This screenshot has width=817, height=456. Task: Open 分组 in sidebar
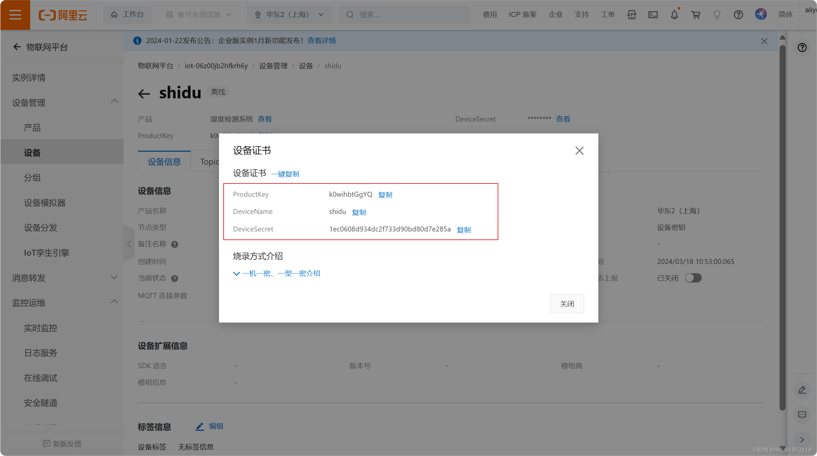(32, 178)
